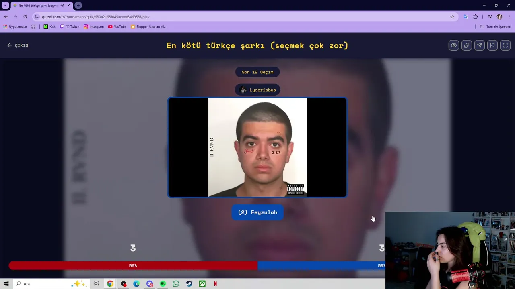Open the Windows Start menu

[6, 284]
